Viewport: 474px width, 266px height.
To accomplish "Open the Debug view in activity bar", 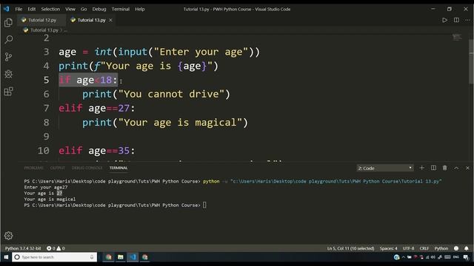I will [x=8, y=74].
